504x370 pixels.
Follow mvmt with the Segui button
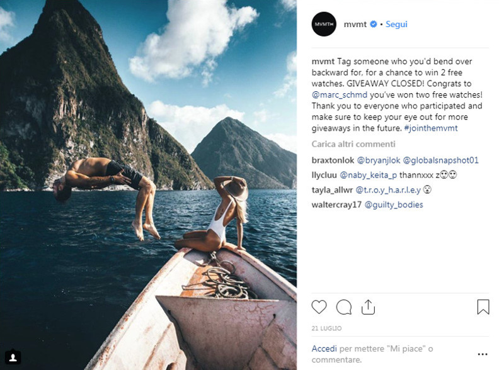[396, 25]
